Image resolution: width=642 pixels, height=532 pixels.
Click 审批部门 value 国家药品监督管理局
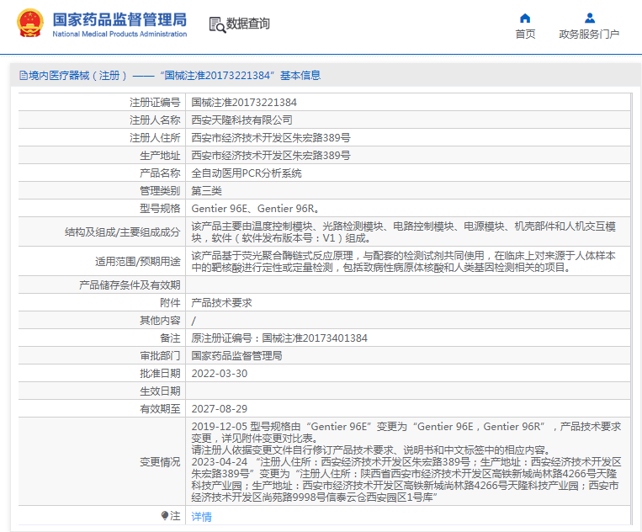[236, 355]
